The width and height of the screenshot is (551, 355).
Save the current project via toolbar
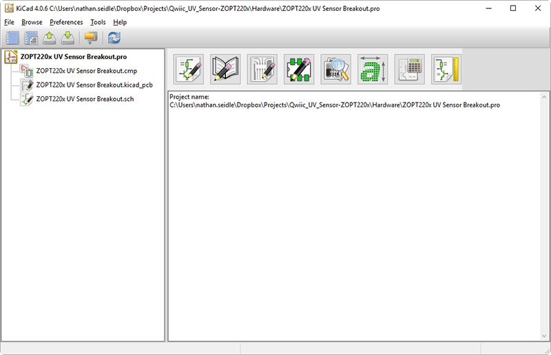coord(67,38)
